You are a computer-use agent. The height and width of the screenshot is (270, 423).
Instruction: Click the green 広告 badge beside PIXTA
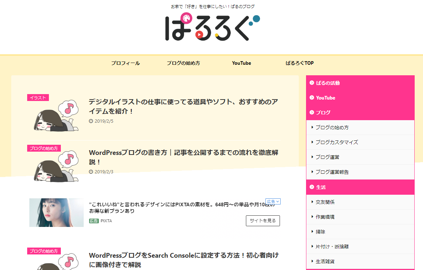[94, 221]
